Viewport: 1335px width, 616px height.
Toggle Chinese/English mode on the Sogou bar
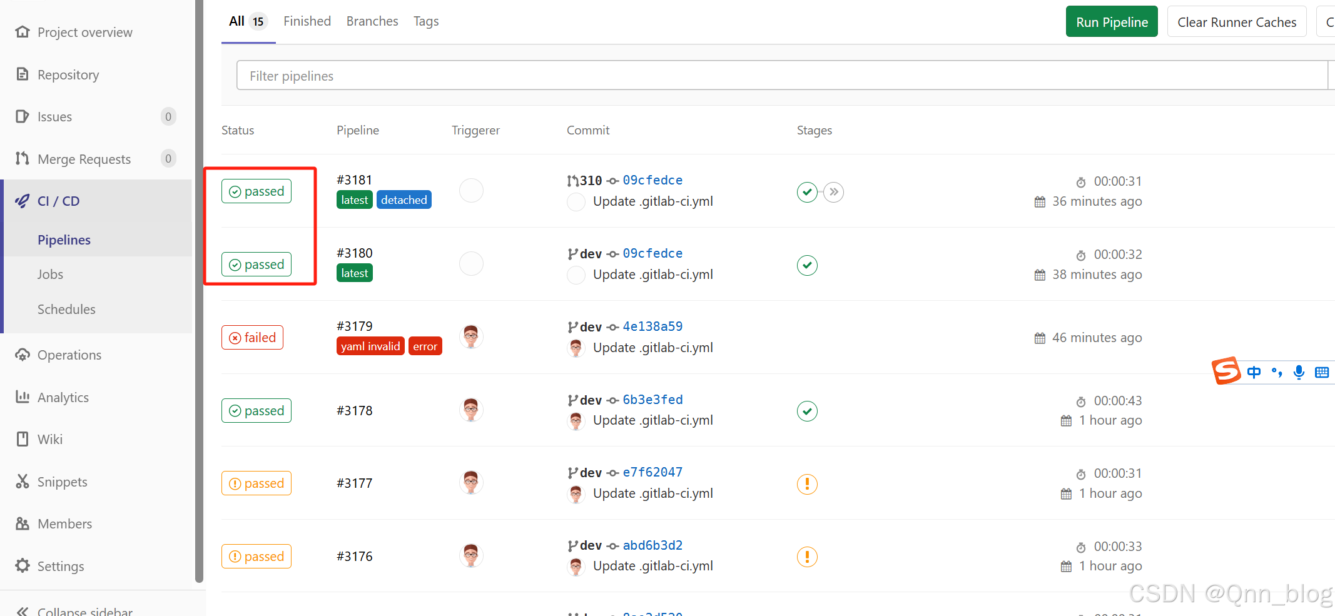[x=1254, y=371]
